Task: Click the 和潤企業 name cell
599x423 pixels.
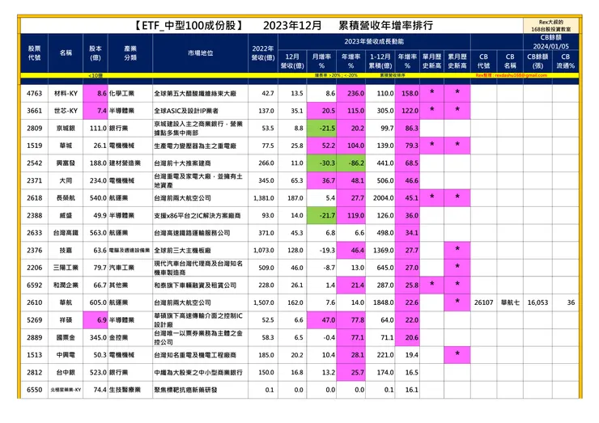Action: pyautogui.click(x=66, y=286)
